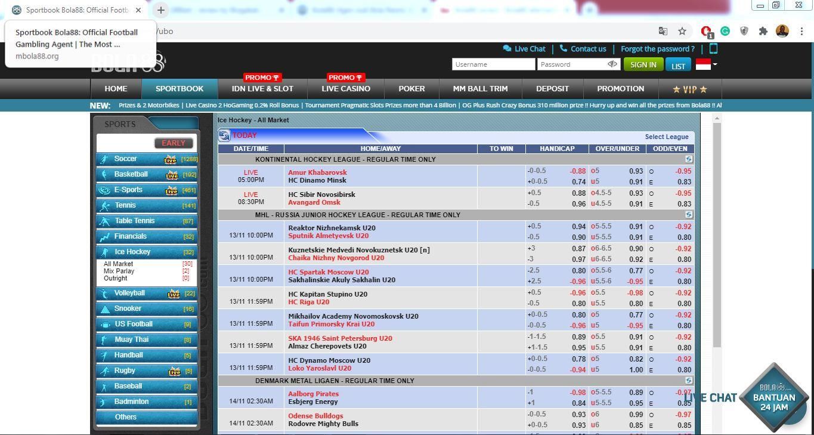Select Outright under Ice Hockey
The image size is (814, 435).
point(115,278)
